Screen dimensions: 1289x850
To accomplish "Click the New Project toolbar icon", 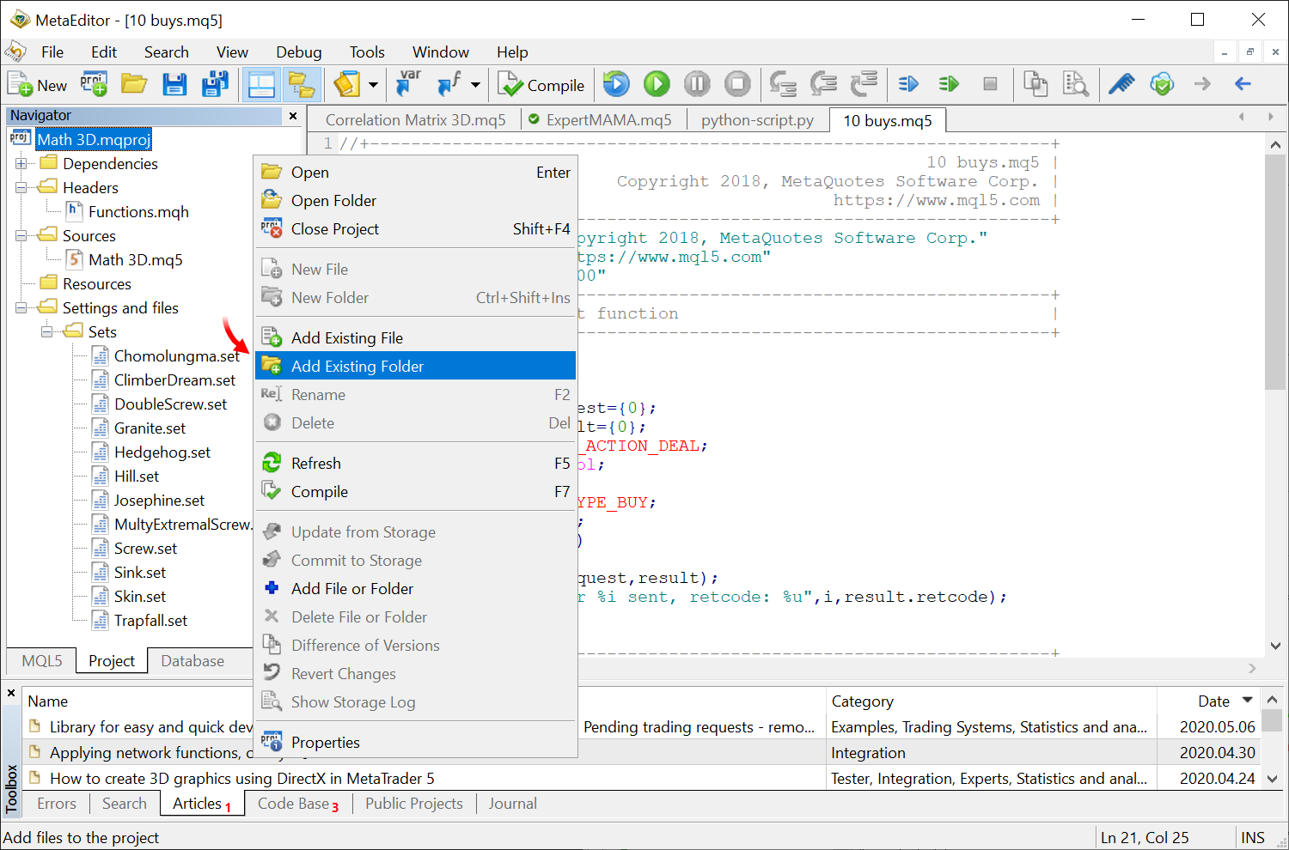I will point(94,84).
